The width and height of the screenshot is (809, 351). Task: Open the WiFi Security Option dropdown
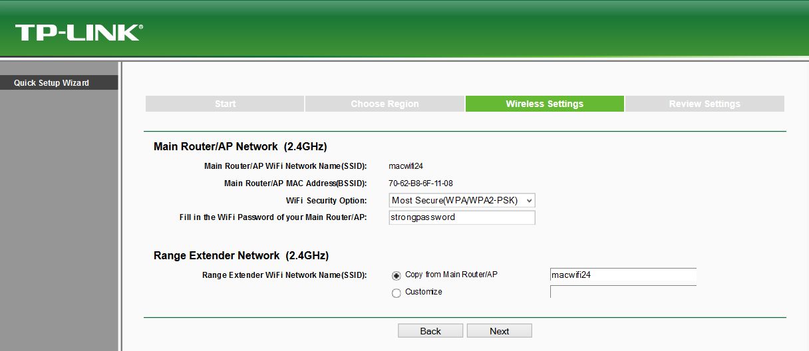(462, 200)
